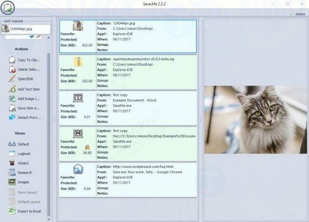Click the Default Layout icon
Viewport: 309px width, 222px height.
(12, 202)
